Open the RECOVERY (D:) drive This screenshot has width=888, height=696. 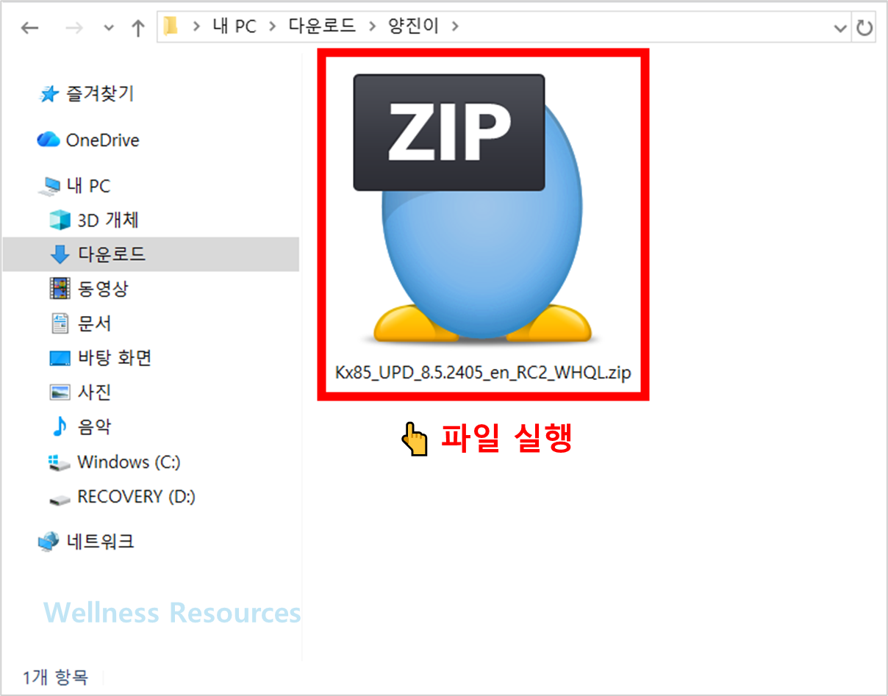136,497
